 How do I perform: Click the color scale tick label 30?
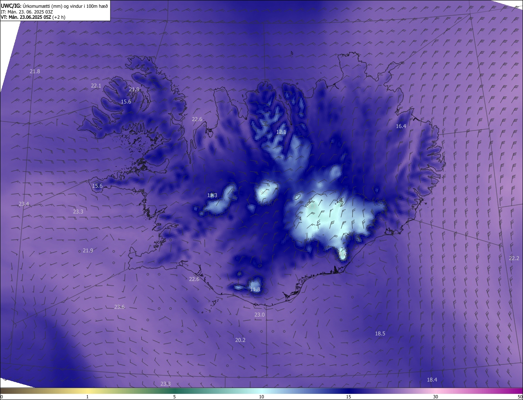pyautogui.click(x=436, y=397)
